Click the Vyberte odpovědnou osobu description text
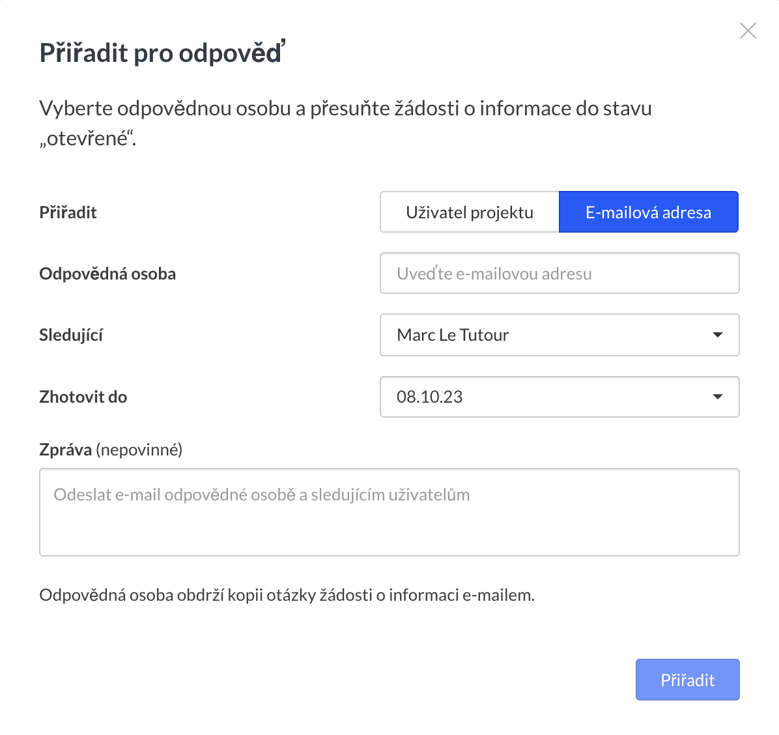 (345, 108)
